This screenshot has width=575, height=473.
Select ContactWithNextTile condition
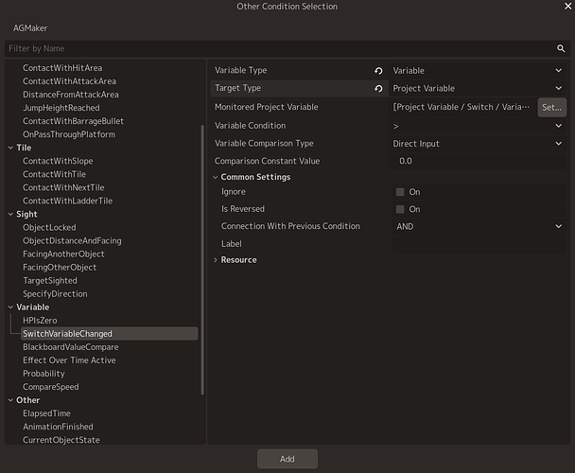tap(63, 187)
